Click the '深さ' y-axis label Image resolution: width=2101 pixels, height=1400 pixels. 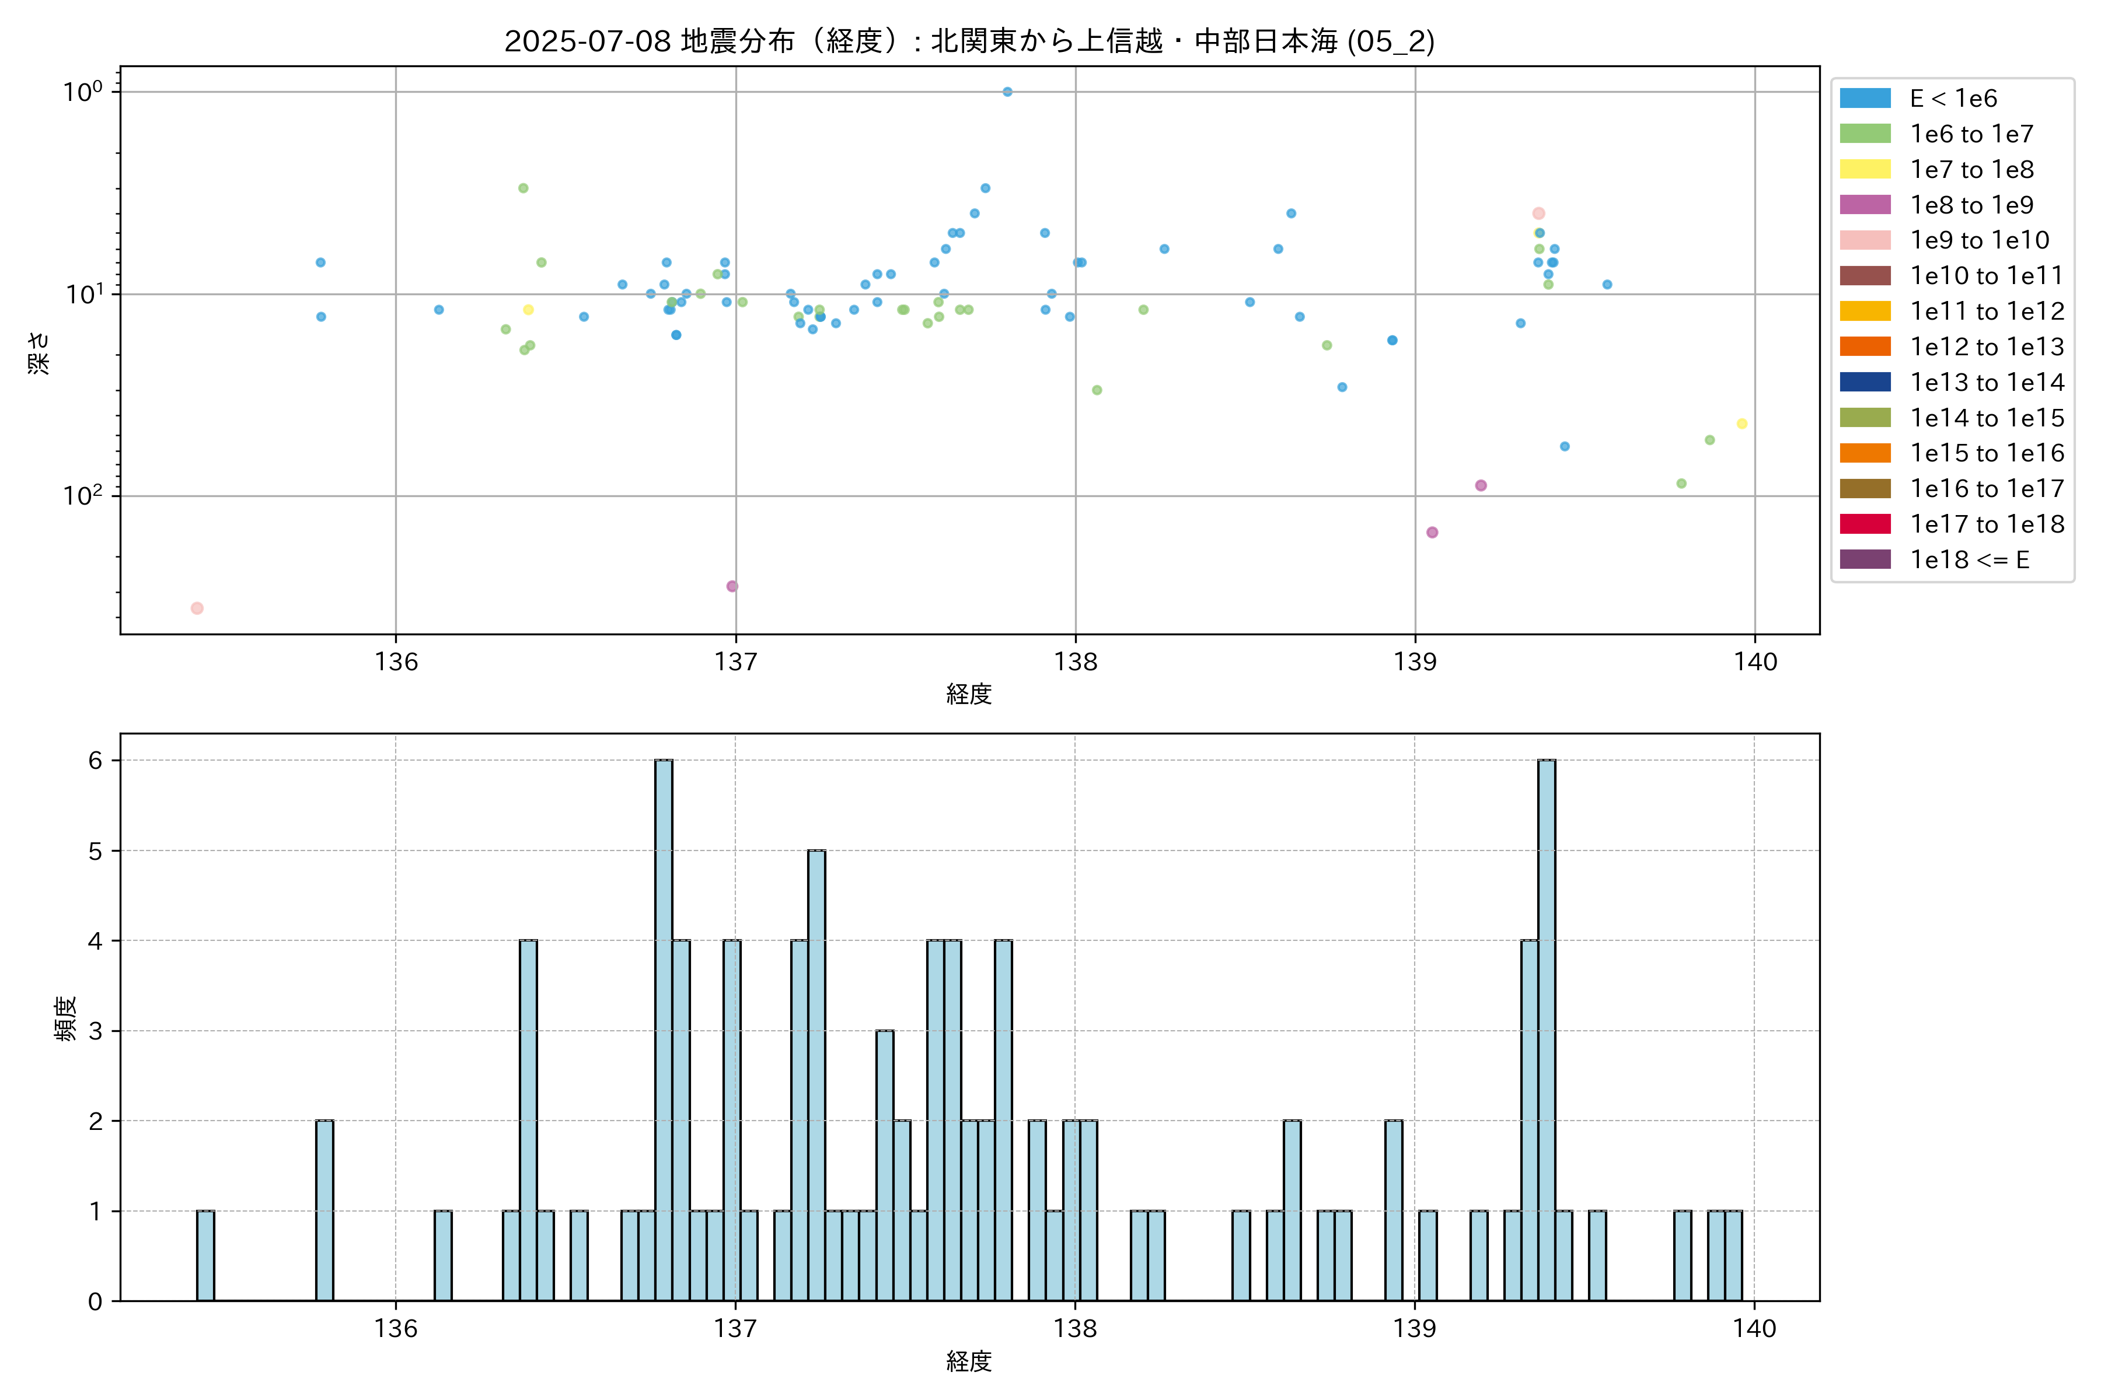coord(39,353)
